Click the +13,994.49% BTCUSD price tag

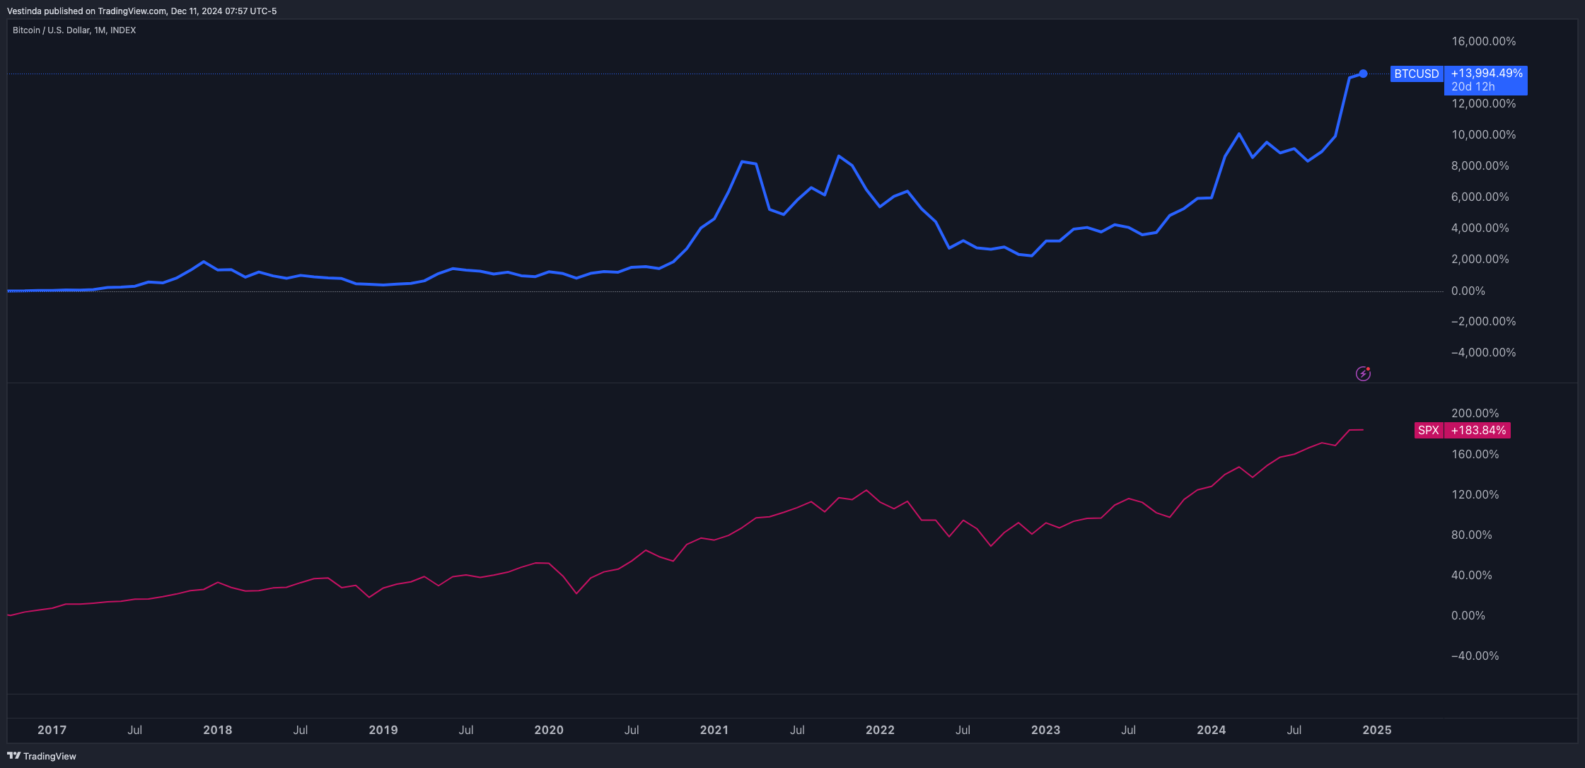pyautogui.click(x=1486, y=74)
